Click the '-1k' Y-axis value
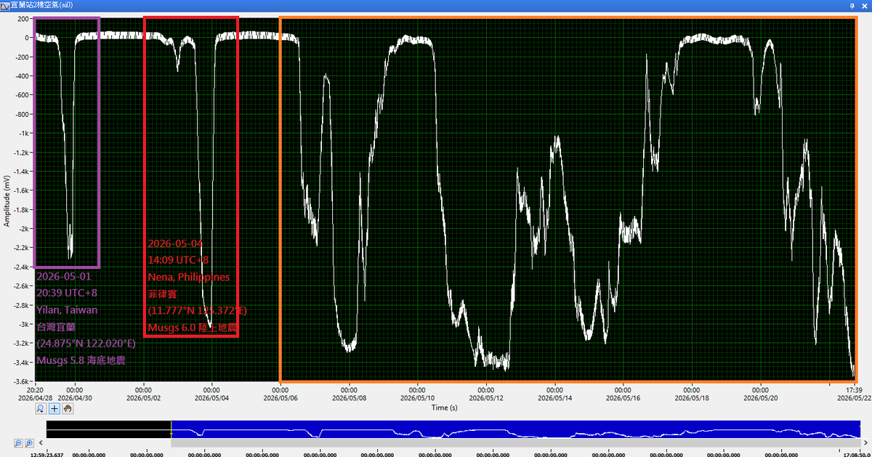Viewport: 872px width, 457px height. [x=24, y=133]
